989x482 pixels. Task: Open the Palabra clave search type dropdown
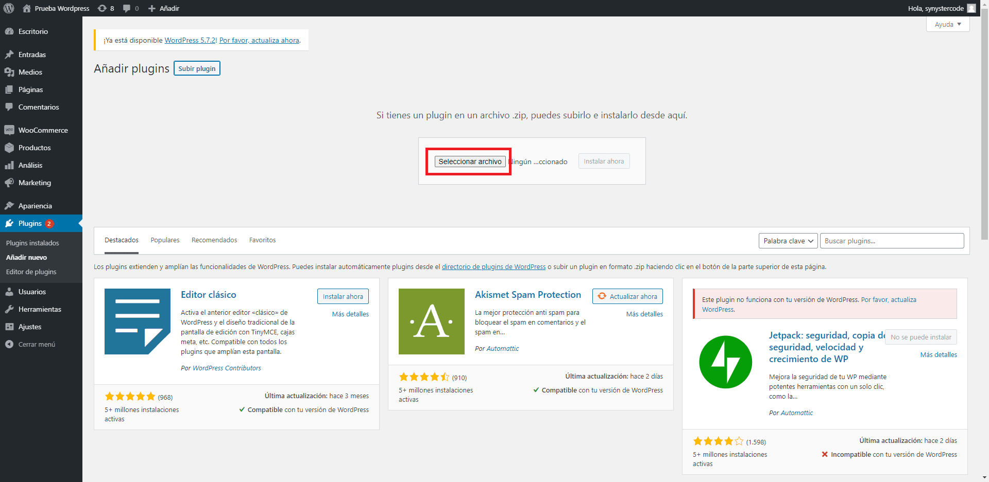tap(788, 241)
